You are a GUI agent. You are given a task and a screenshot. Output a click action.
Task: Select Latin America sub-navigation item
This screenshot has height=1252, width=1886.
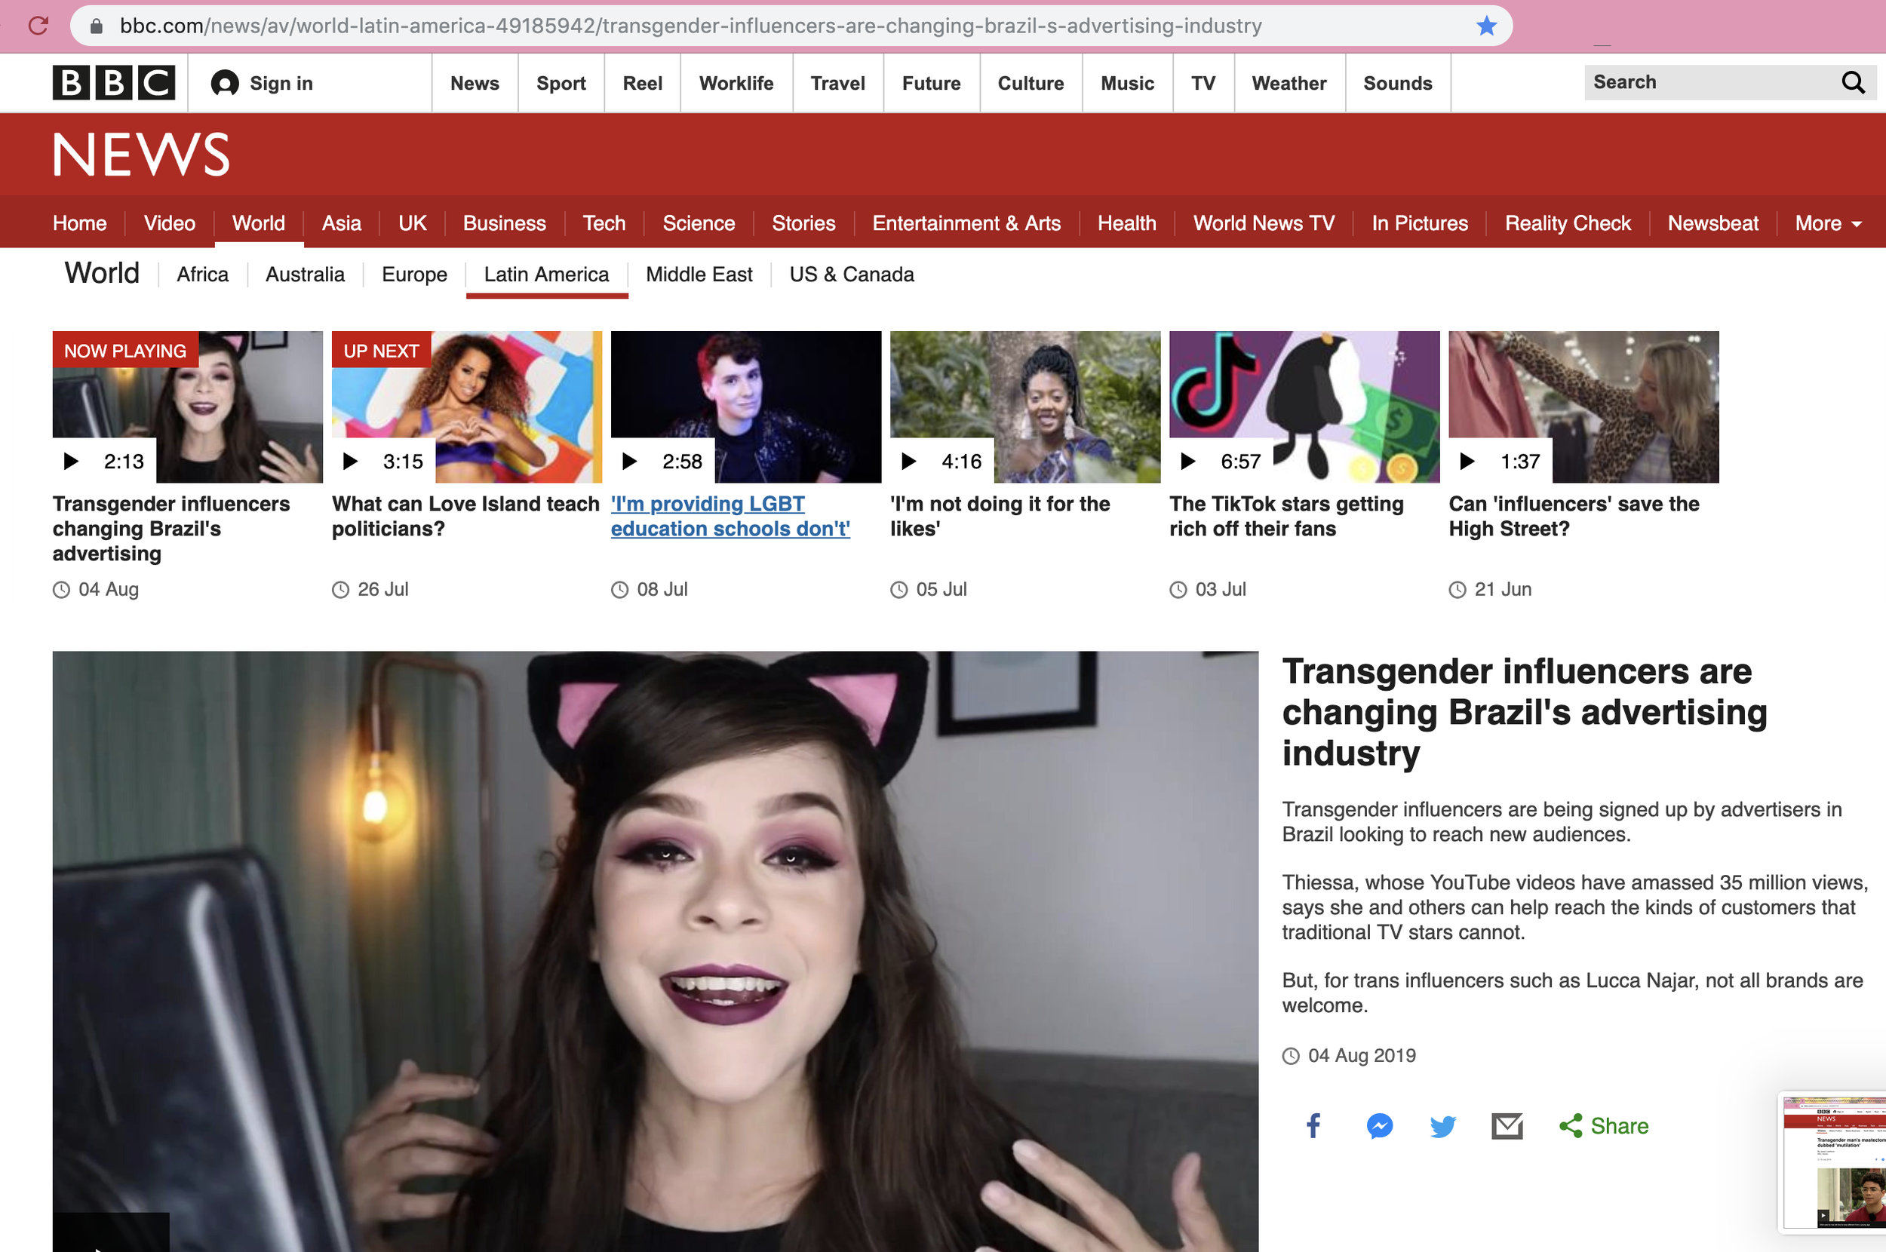coord(546,275)
